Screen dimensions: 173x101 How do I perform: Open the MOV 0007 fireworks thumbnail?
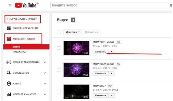point(76,92)
